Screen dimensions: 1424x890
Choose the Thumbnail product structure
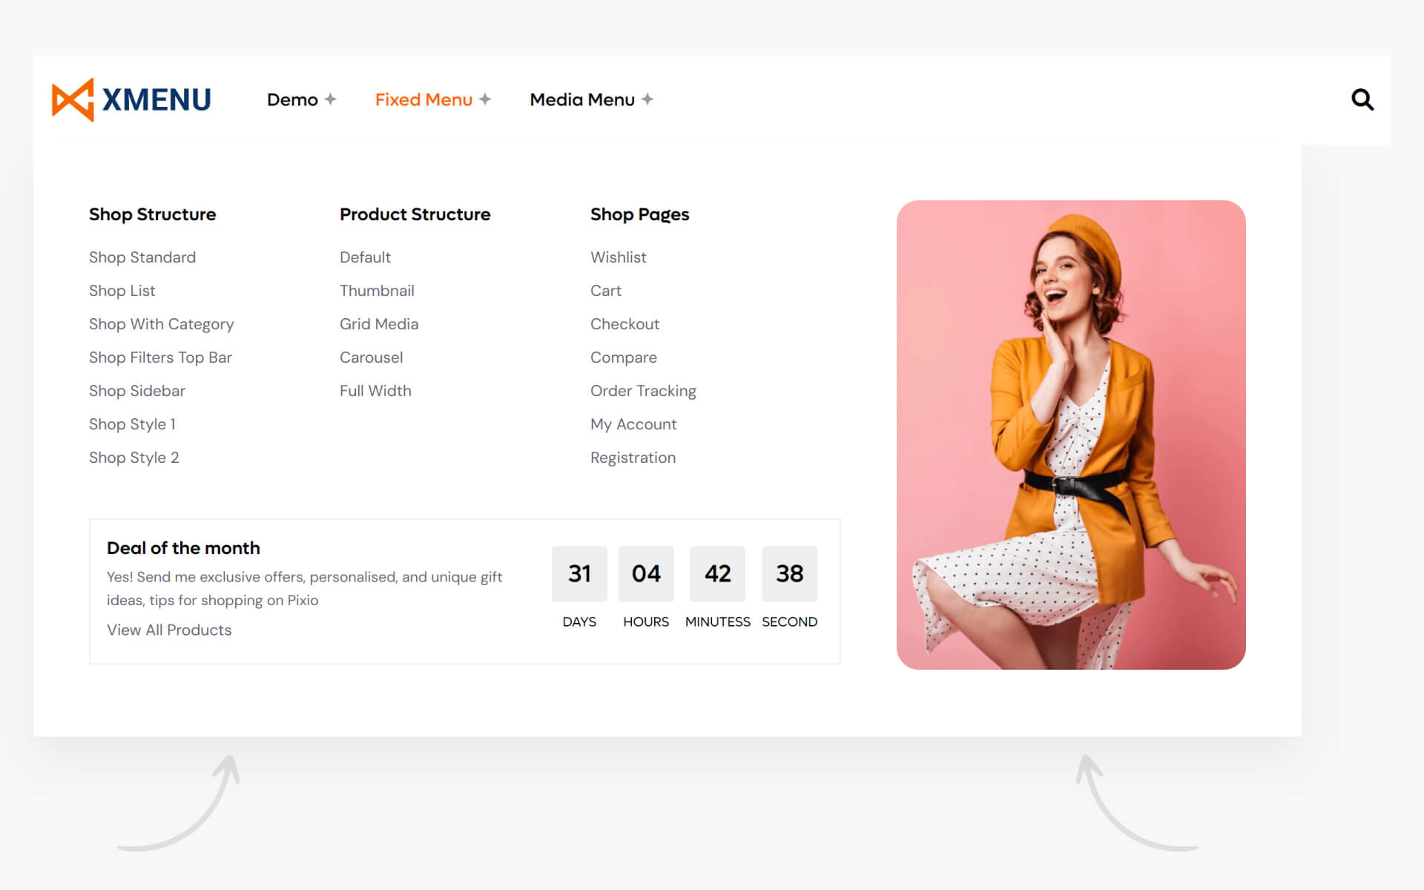click(377, 291)
